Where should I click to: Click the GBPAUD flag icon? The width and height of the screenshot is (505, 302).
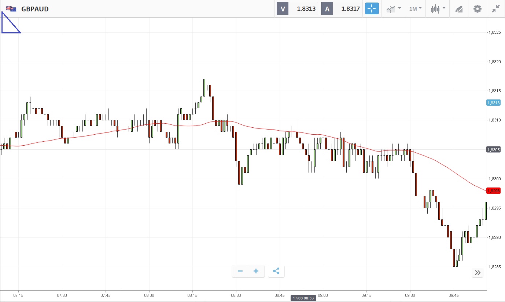[x=11, y=9]
